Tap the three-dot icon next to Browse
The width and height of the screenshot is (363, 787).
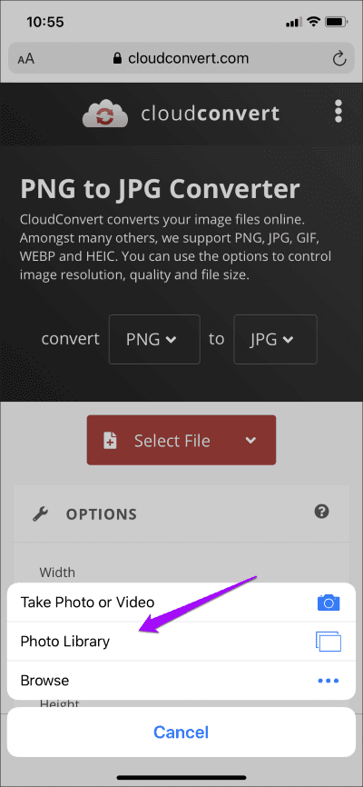329,681
